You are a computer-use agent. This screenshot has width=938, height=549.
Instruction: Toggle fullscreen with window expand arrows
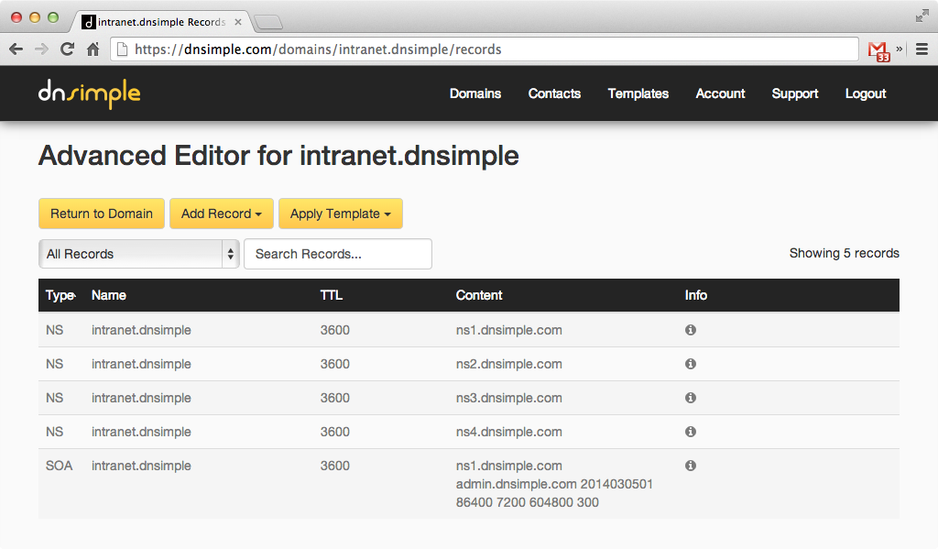point(922,16)
